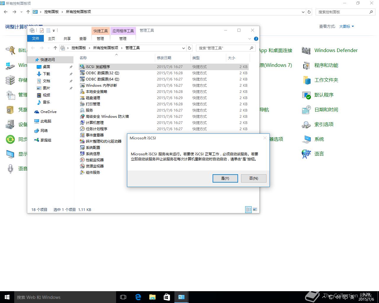Viewport: 379px width, 303px height.
Task: Open the 查看方式 大图标 dropdown
Action: [346, 26]
